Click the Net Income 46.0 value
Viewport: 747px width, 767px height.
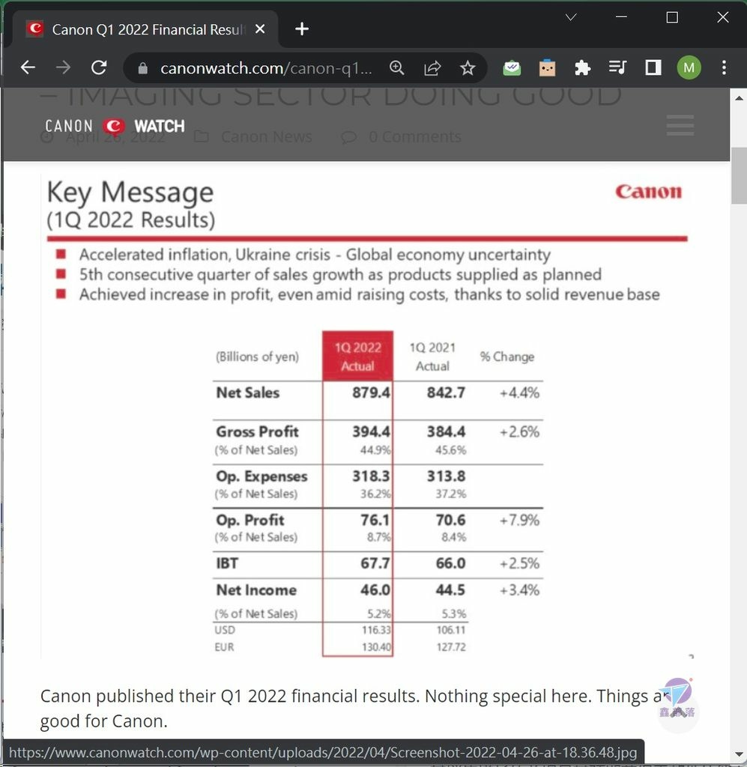click(x=375, y=590)
